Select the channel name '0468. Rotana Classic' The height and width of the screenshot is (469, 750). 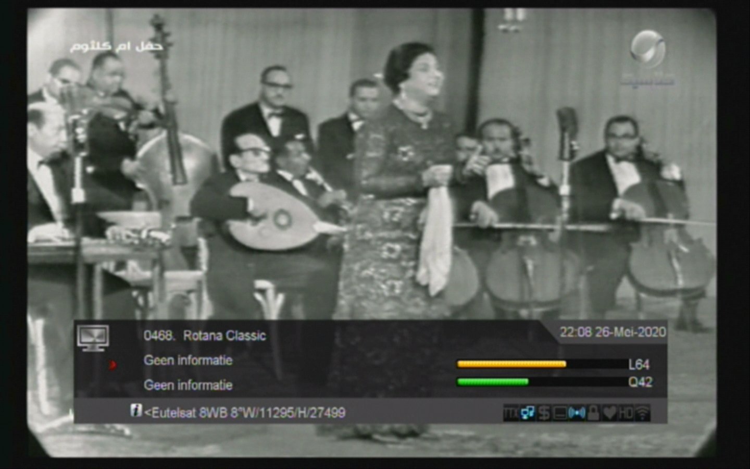pos(205,336)
